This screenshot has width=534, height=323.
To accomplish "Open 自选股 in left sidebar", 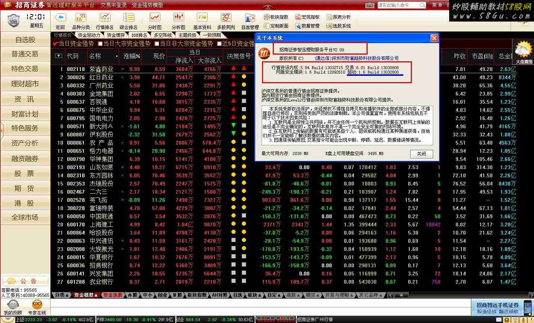I will pyautogui.click(x=25, y=39).
